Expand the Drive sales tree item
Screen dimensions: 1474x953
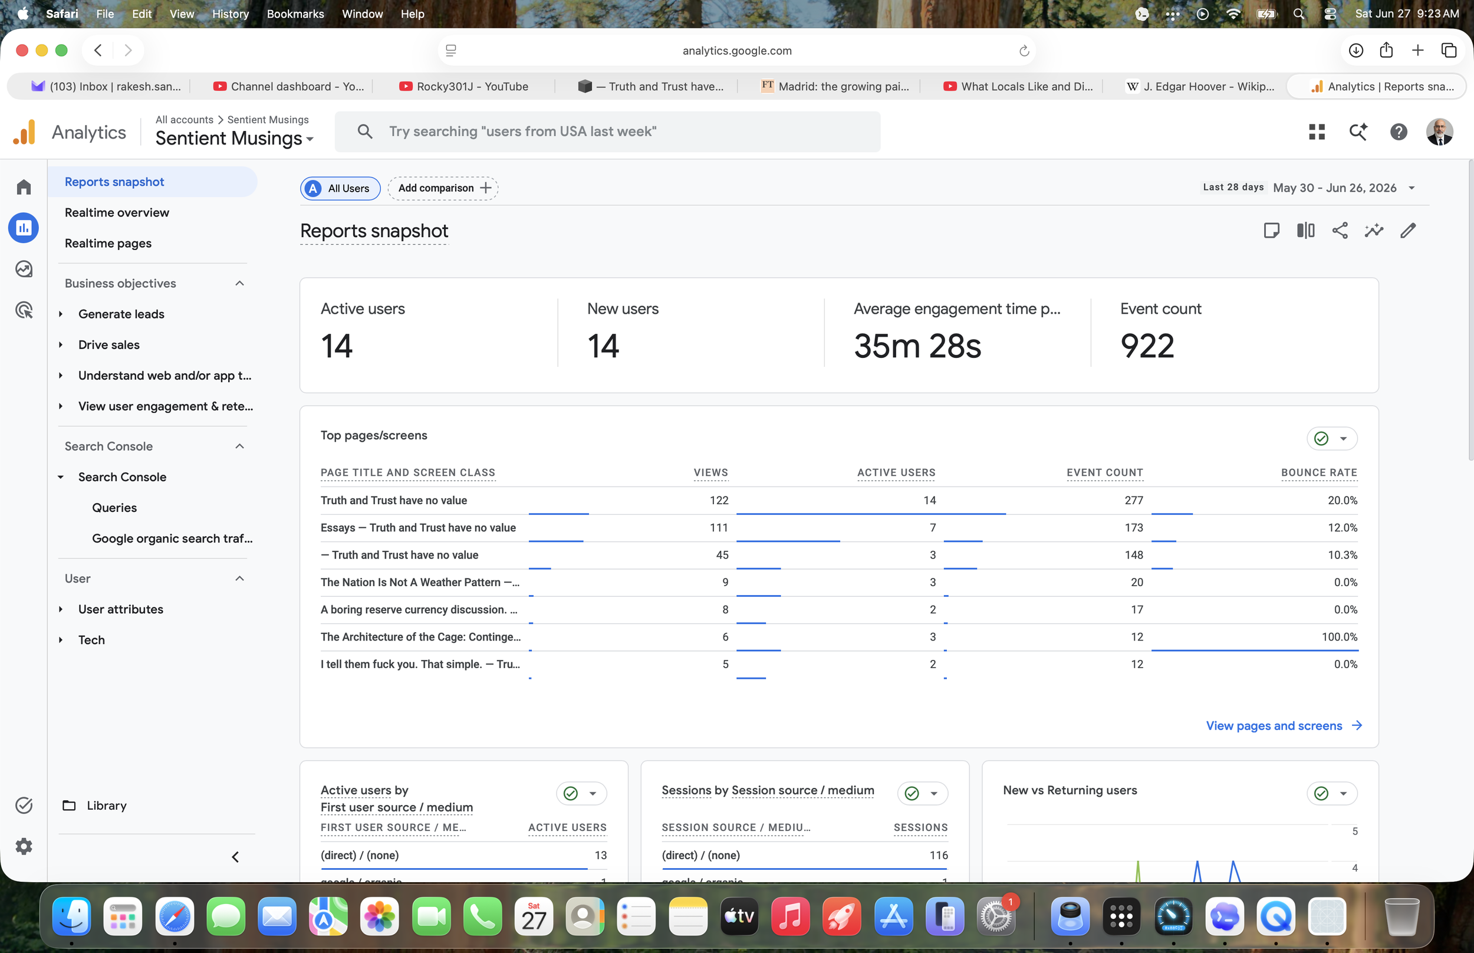(61, 344)
